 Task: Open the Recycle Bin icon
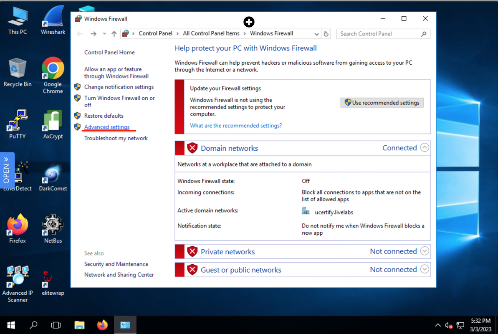(x=18, y=73)
